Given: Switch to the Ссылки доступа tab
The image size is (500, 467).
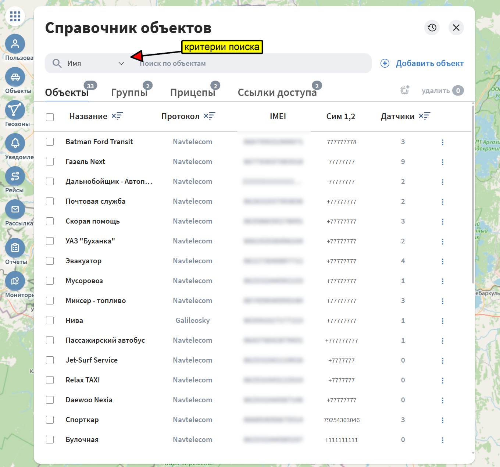Looking at the screenshot, I should click(x=277, y=92).
